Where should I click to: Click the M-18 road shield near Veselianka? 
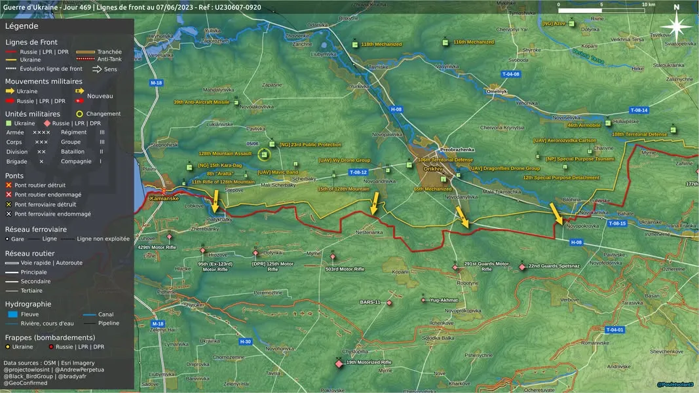point(156,83)
